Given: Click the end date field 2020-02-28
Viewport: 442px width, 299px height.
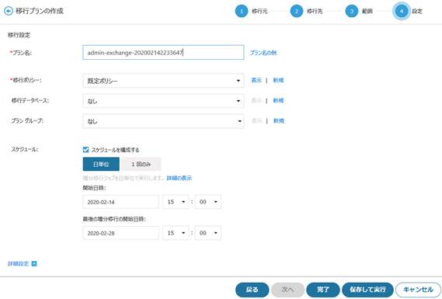Looking at the screenshot, I should (121, 233).
